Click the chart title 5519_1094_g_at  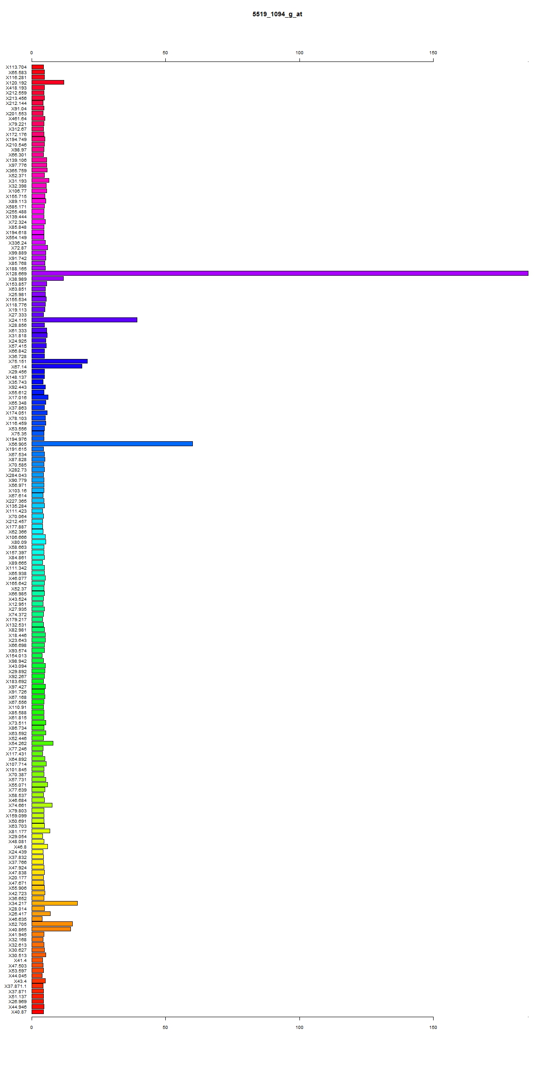[277, 14]
